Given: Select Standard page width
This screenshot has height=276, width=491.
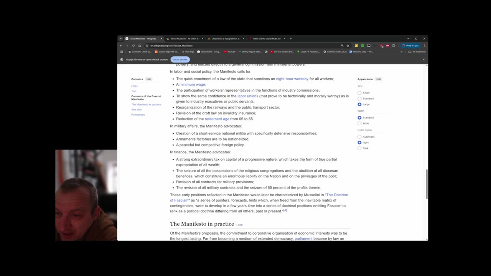Looking at the screenshot, I should pos(359,118).
